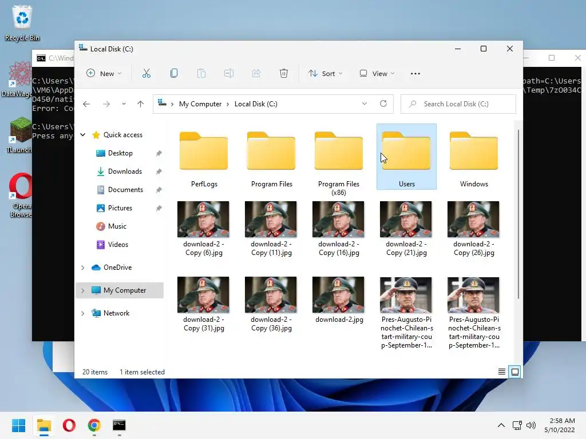Click the vertical scrollbar in file pane

518,214
